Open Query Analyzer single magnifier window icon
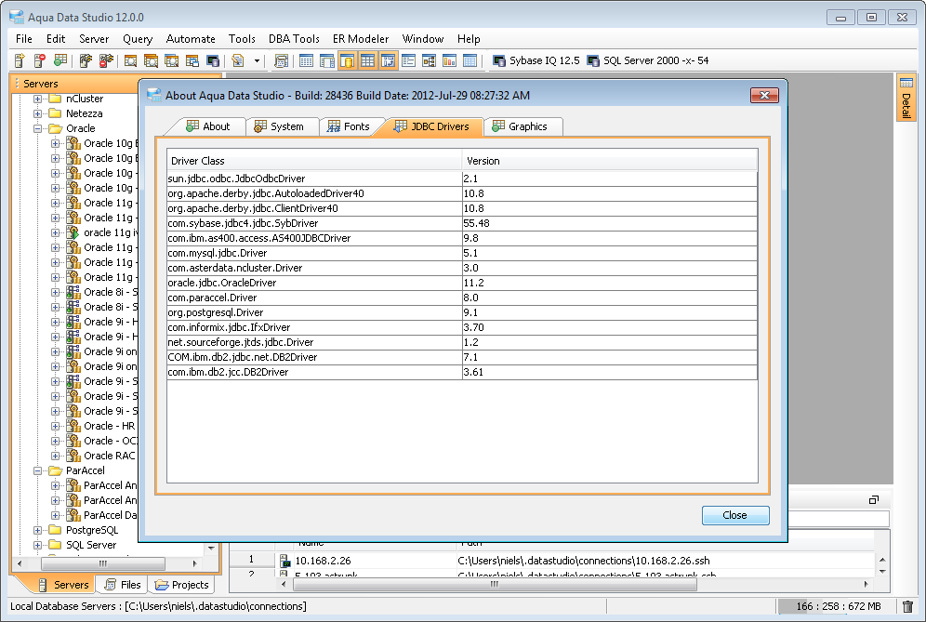Viewport: 926px width, 622px height. 130,60
